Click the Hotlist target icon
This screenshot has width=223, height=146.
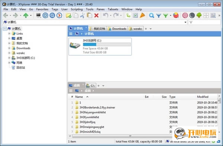45,15
